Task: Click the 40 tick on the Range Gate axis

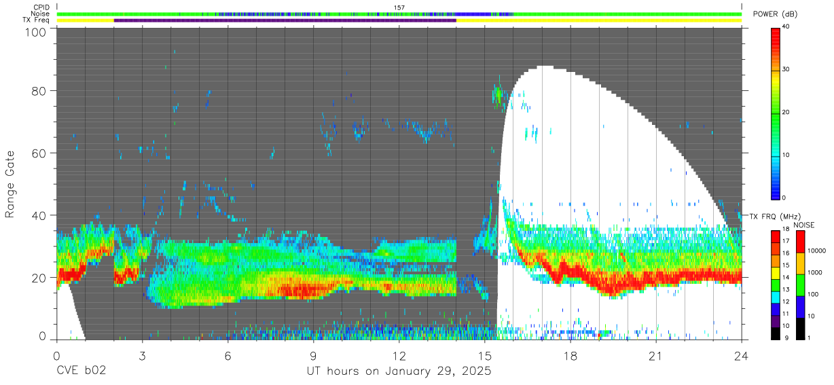Action: (x=39, y=215)
